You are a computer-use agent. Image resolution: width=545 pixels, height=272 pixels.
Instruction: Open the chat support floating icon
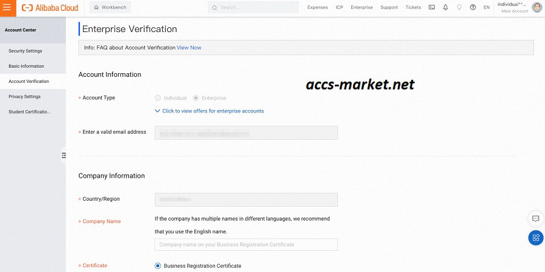tap(536, 219)
